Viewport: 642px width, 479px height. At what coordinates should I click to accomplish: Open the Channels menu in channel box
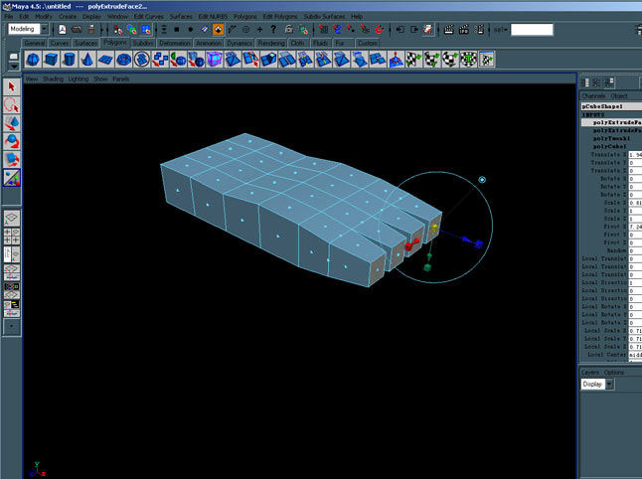[x=593, y=95]
